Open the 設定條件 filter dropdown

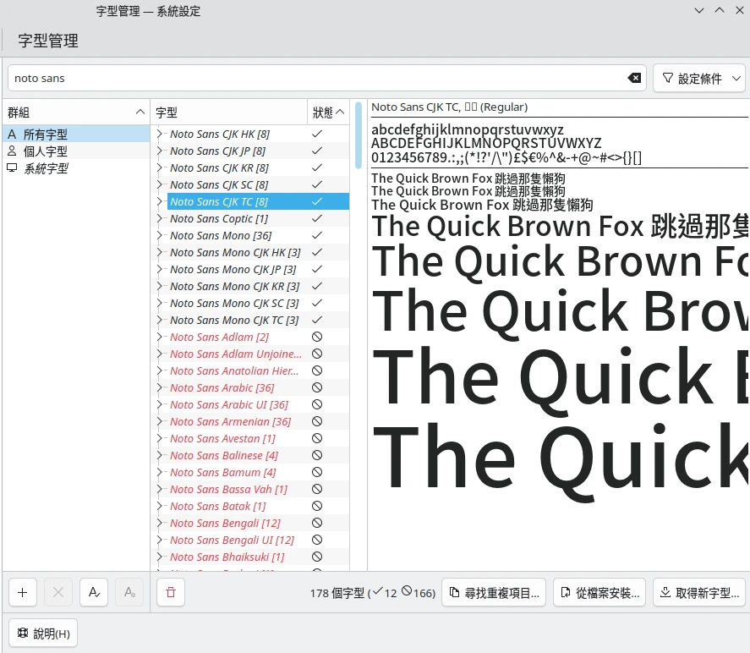coord(698,78)
